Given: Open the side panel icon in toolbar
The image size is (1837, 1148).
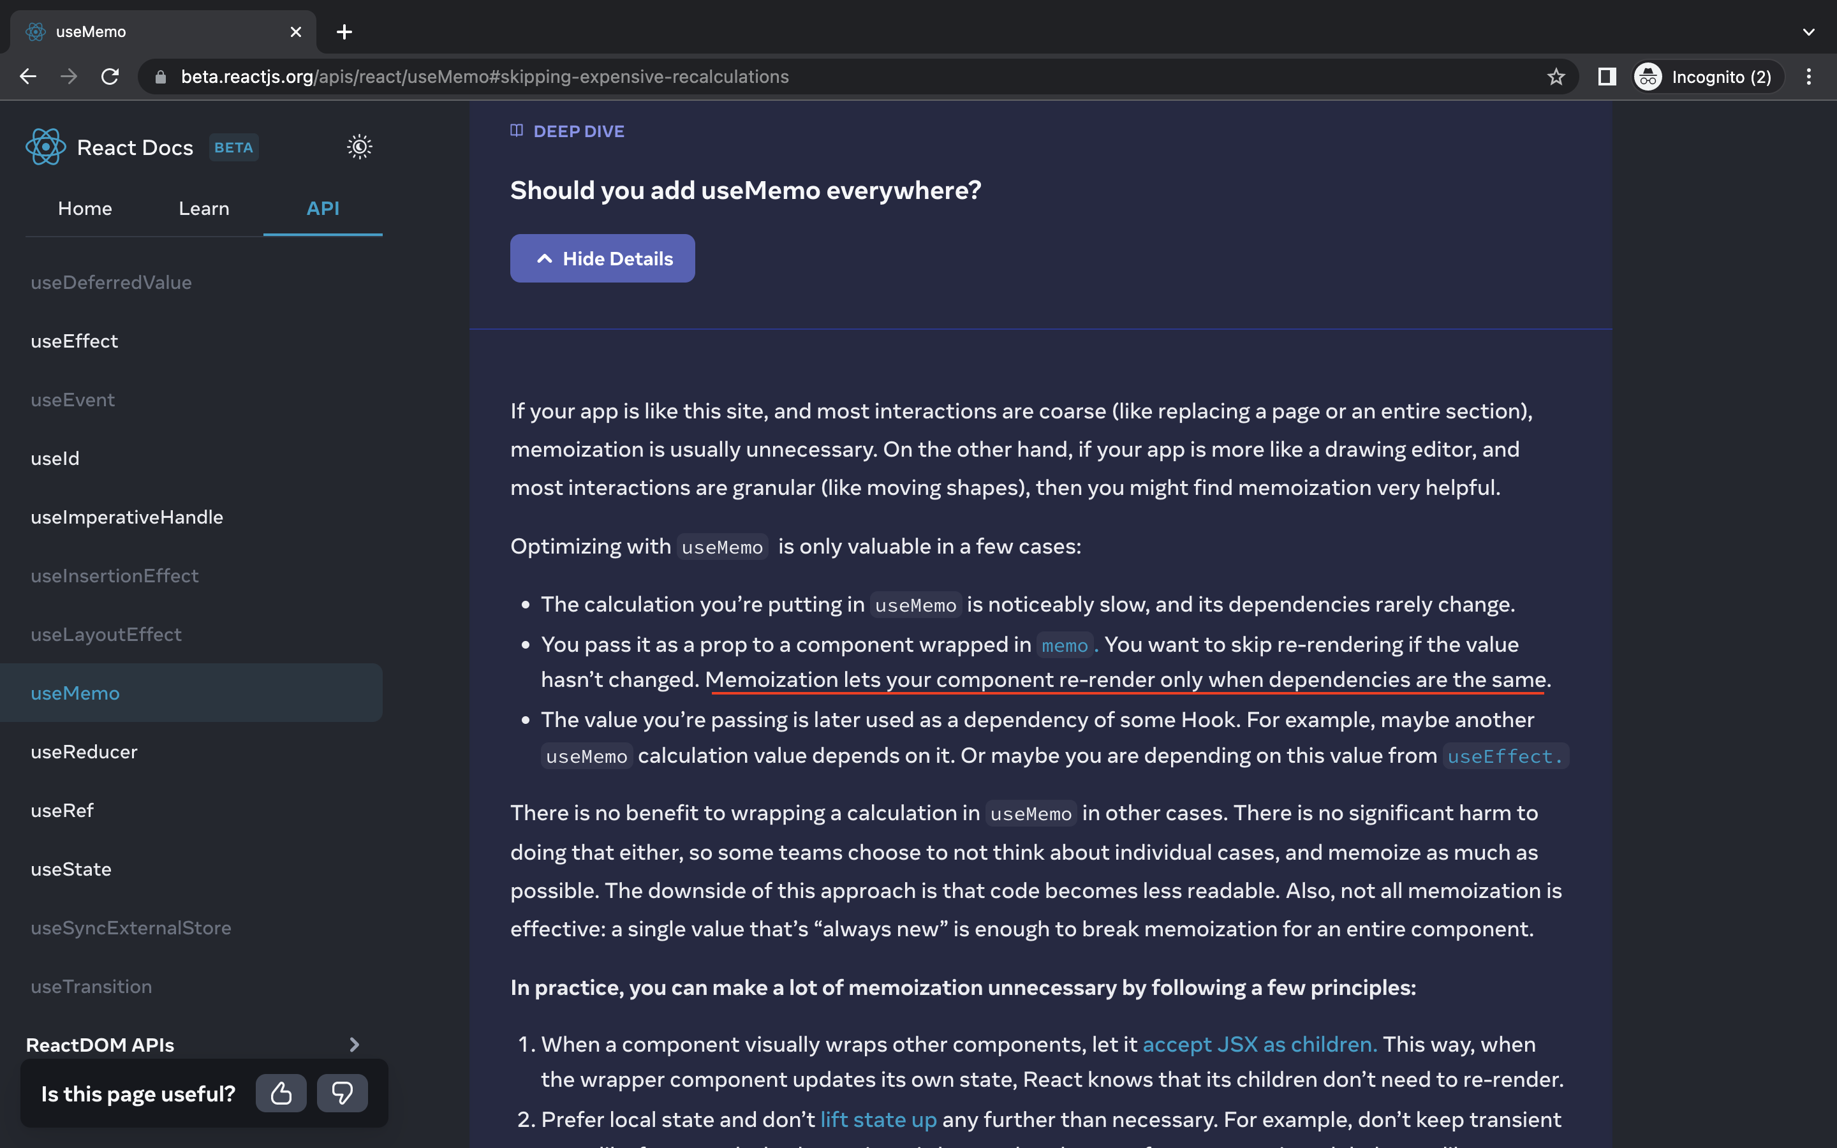Looking at the screenshot, I should click(1607, 77).
